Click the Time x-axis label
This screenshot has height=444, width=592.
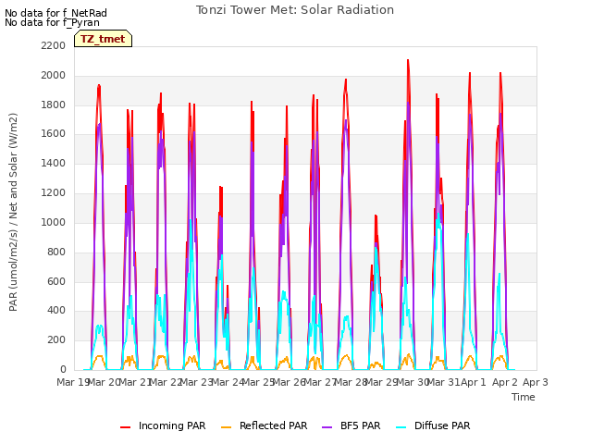point(524,397)
